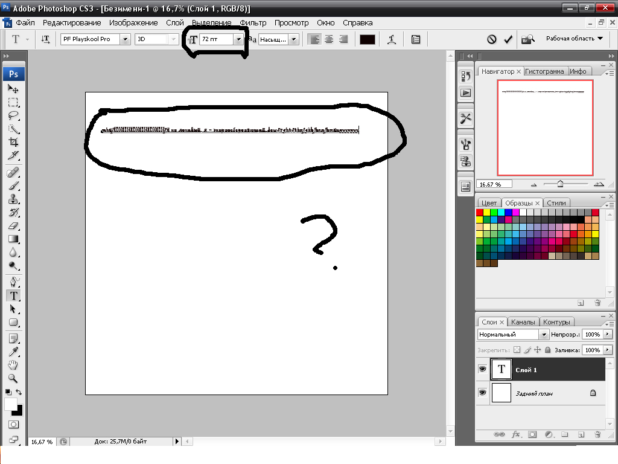The height and width of the screenshot is (464, 618).
Task: Open the Рабочая область workspace button
Action: tap(574, 39)
